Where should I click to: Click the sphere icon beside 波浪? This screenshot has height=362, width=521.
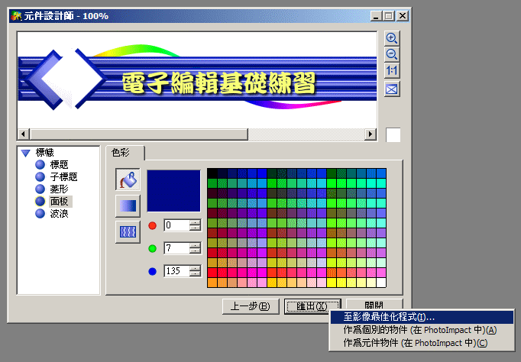pyautogui.click(x=40, y=214)
